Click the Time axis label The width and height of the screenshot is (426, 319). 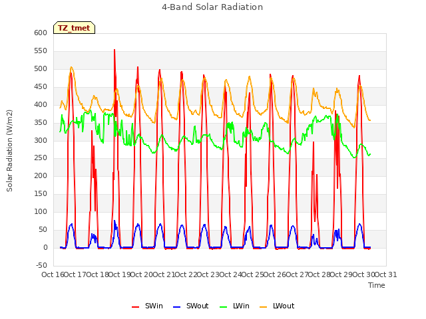(x=377, y=285)
